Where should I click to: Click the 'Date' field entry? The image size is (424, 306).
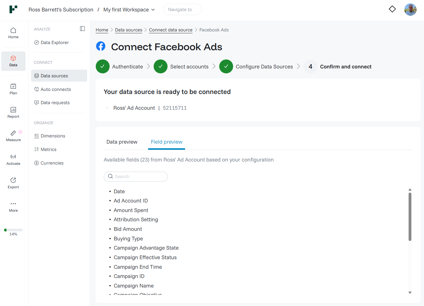(x=119, y=191)
